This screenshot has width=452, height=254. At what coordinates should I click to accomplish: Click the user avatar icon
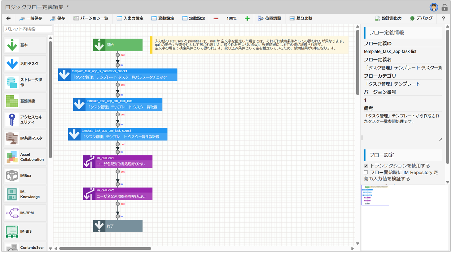(433, 7)
